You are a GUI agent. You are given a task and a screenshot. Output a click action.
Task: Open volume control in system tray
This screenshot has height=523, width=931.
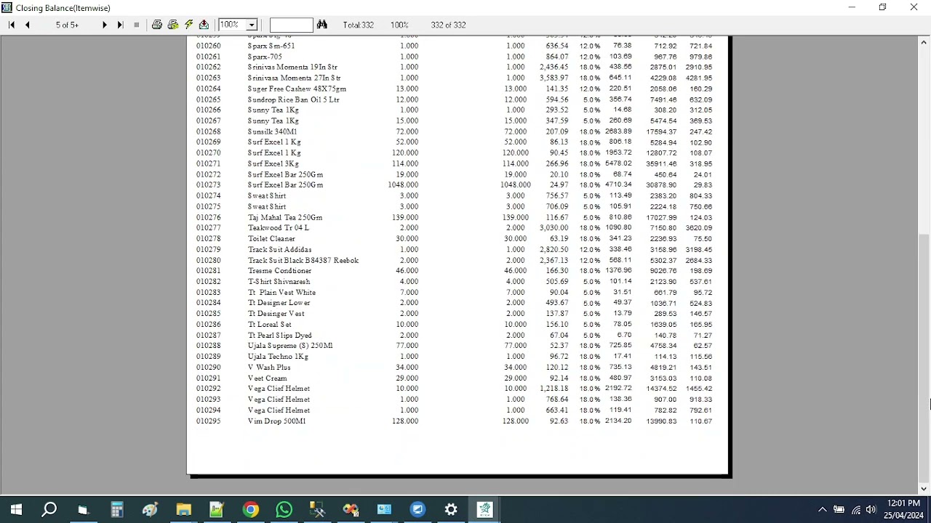pyautogui.click(x=871, y=510)
